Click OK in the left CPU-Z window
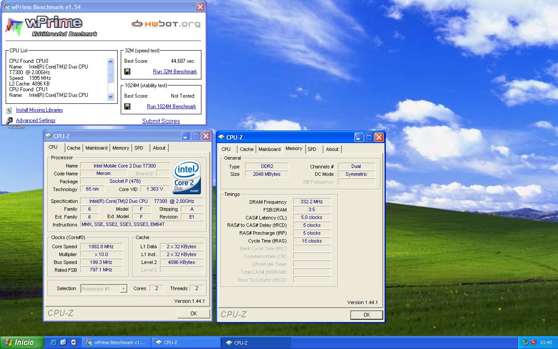 pos(194,314)
